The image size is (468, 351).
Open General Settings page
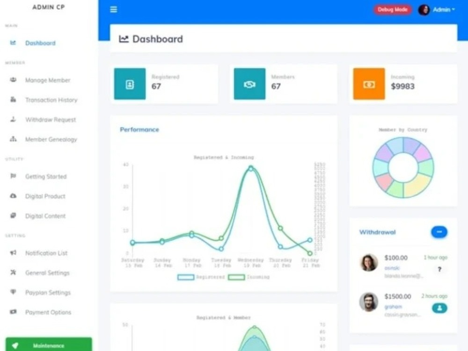click(x=47, y=273)
